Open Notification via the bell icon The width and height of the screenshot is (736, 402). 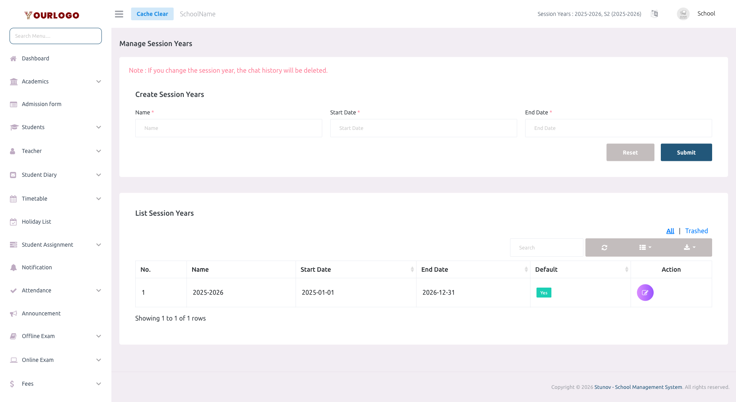point(14,267)
